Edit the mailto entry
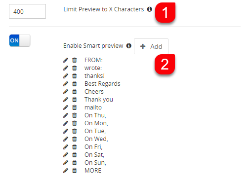Viewport: 250px width, 179px height. point(66,107)
